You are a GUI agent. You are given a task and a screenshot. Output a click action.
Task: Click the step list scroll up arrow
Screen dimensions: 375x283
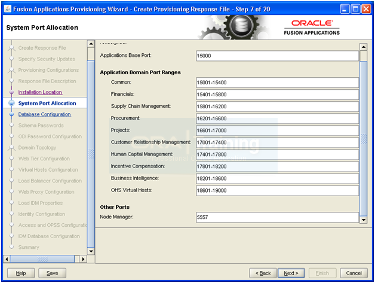91,44
